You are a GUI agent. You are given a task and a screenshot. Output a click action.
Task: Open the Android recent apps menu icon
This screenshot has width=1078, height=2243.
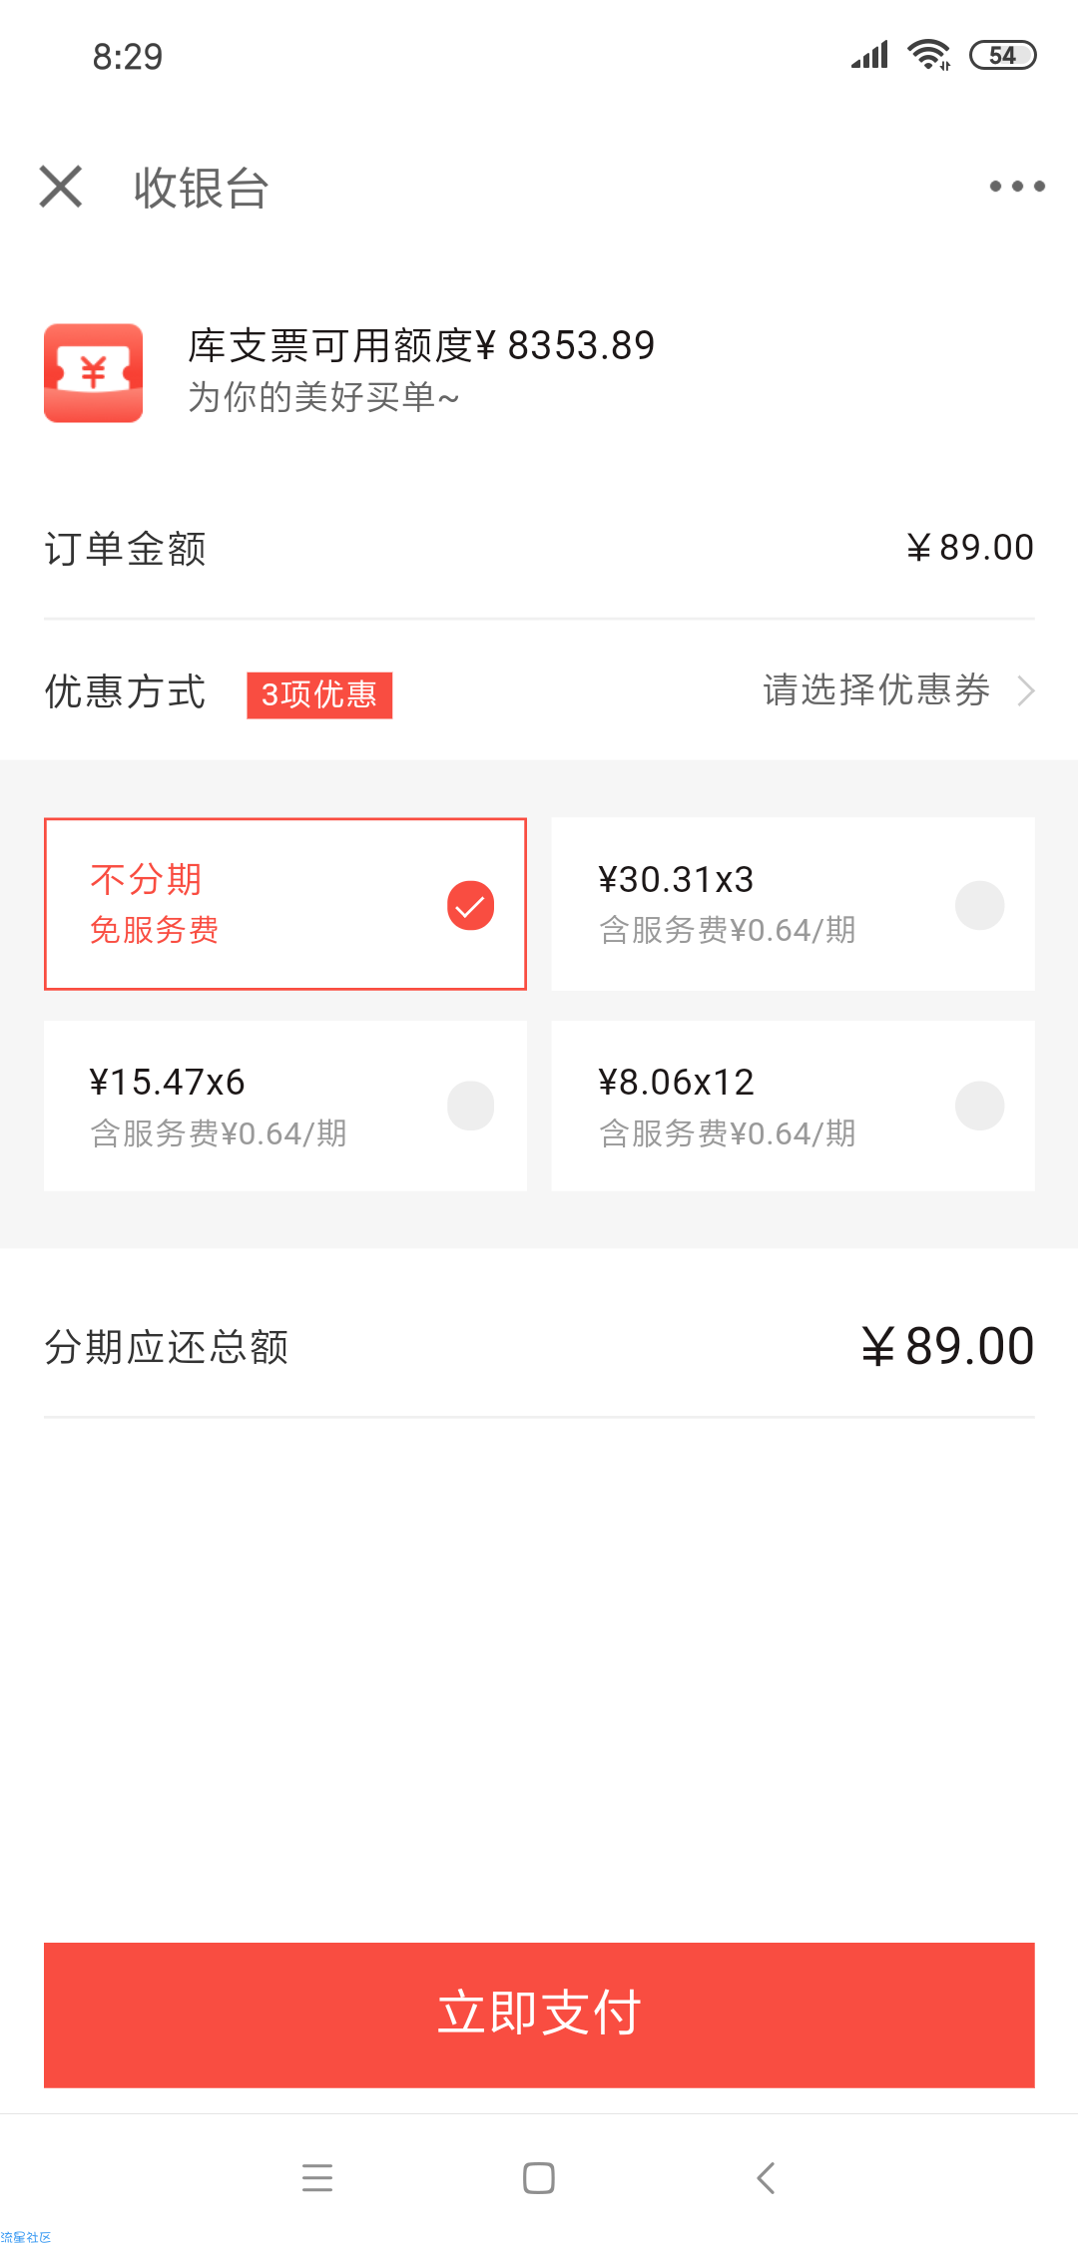(317, 2177)
